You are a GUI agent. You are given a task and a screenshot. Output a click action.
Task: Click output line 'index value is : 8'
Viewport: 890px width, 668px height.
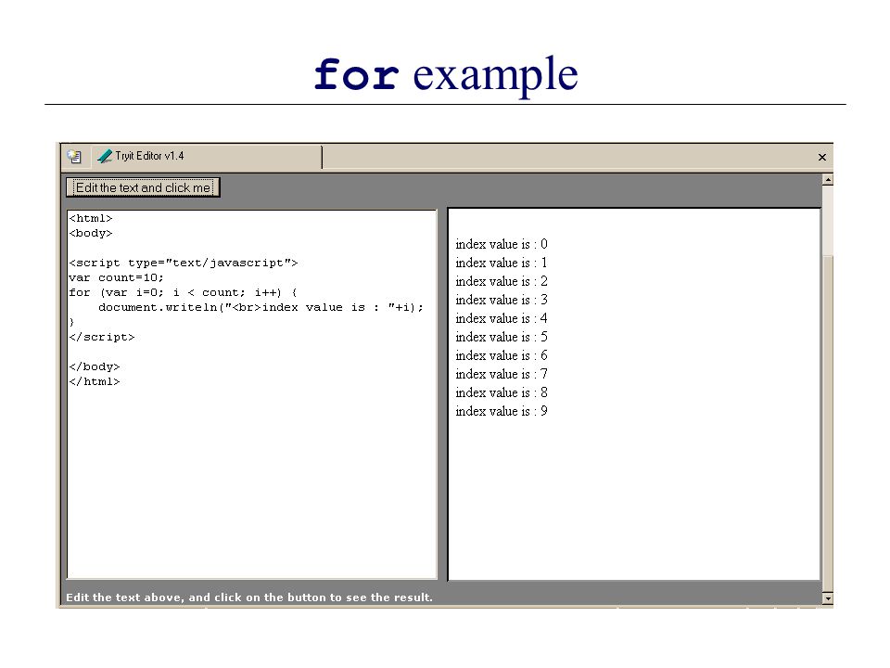pyautogui.click(x=502, y=392)
